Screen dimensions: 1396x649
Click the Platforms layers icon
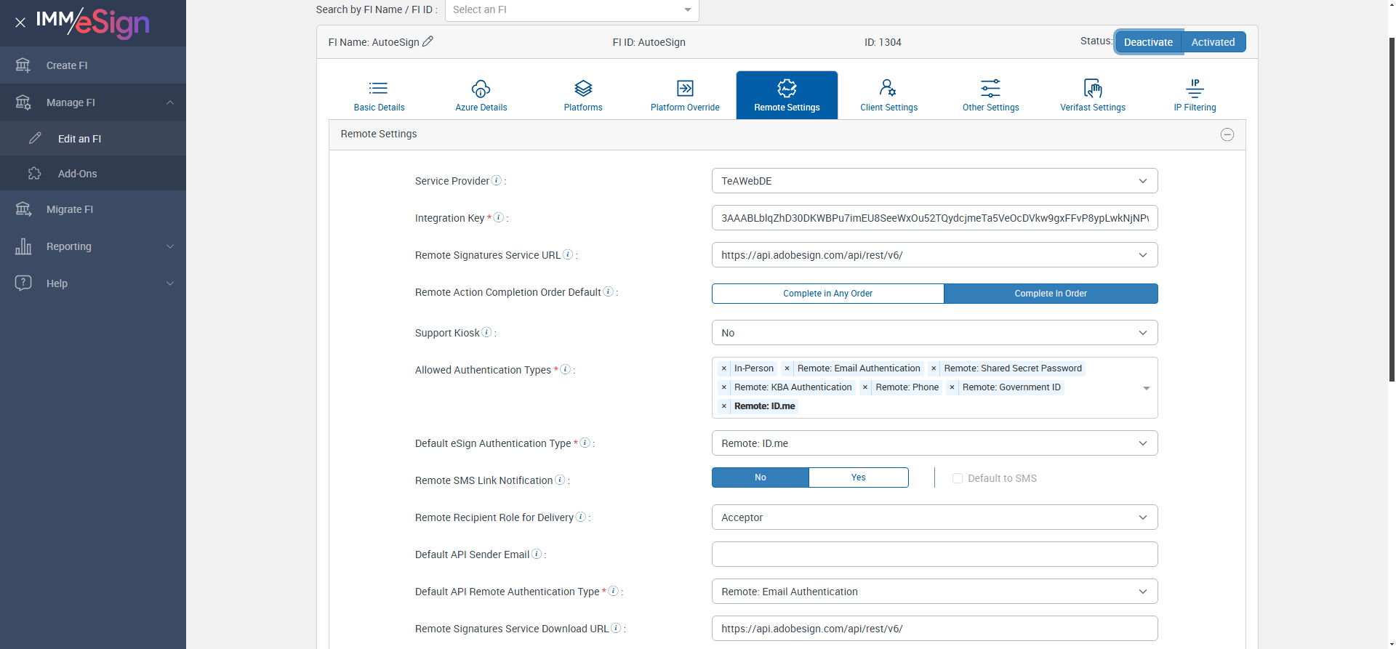(583, 89)
